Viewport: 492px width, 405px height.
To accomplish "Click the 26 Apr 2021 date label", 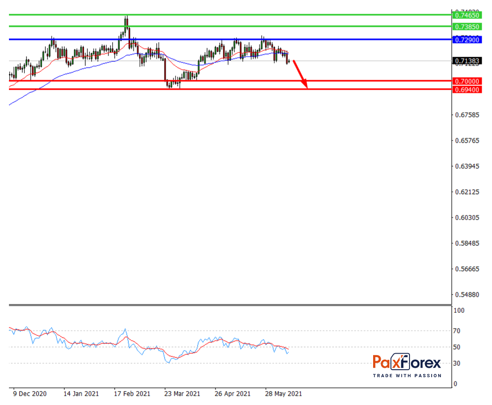I will click(233, 394).
